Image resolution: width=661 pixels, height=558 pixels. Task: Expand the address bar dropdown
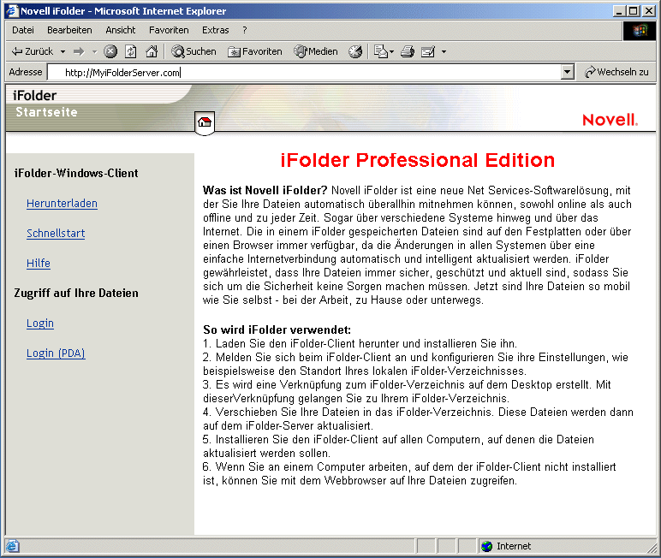pyautogui.click(x=568, y=72)
